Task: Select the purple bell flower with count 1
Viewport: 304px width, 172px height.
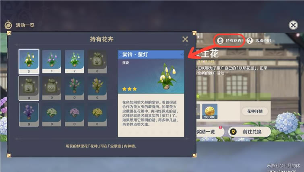Action: pyautogui.click(x=52, y=62)
